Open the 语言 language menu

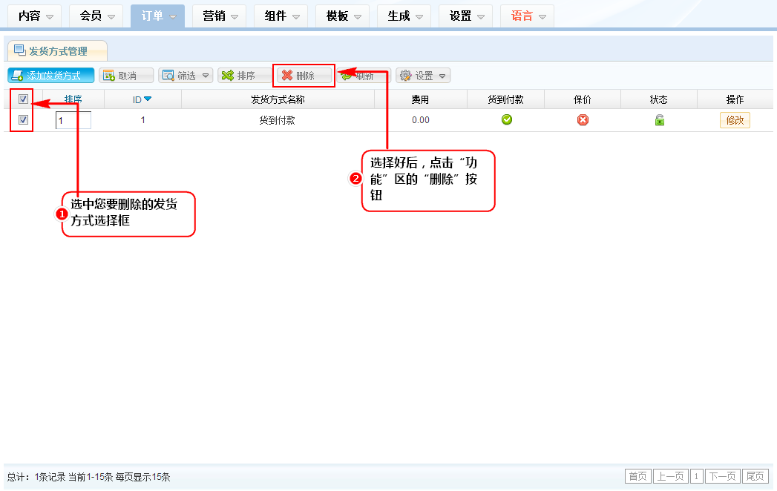pos(527,16)
